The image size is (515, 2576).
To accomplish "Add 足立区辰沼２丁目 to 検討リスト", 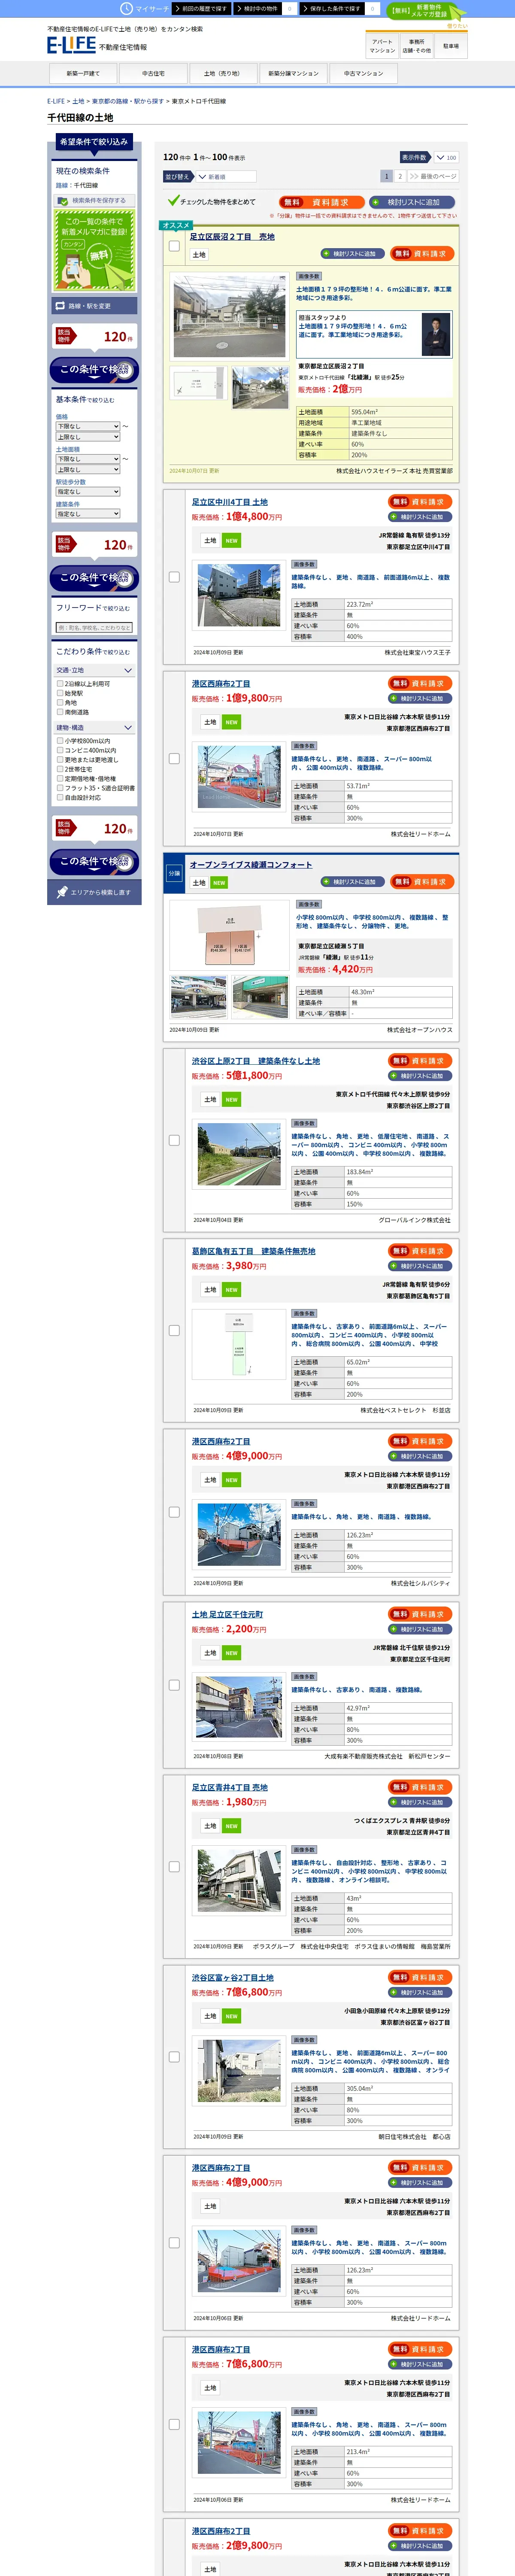I will click(x=352, y=254).
